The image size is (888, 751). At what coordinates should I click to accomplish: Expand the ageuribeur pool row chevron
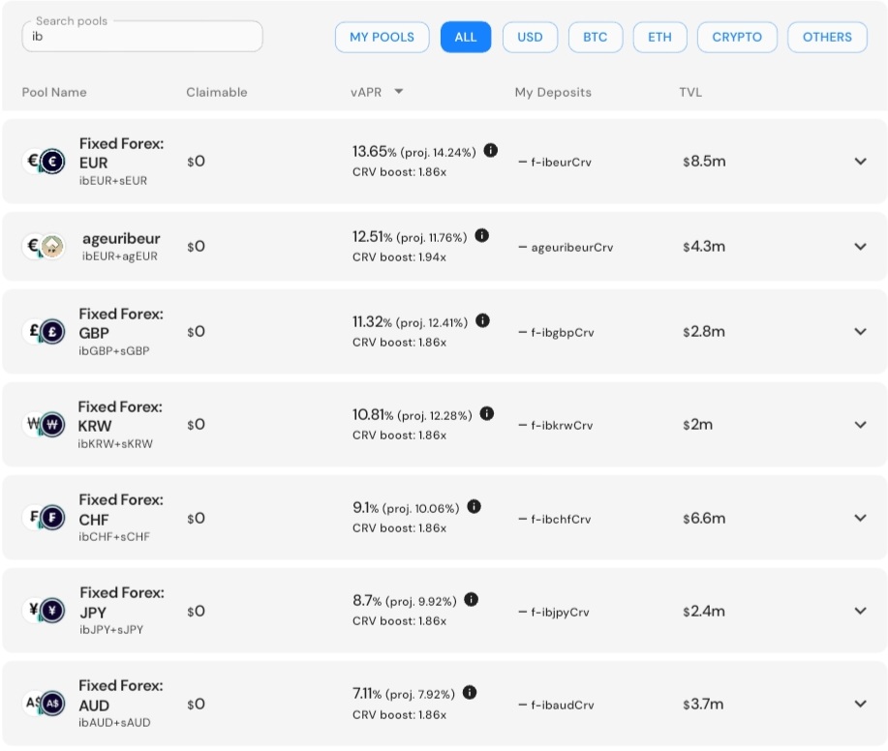click(x=860, y=247)
